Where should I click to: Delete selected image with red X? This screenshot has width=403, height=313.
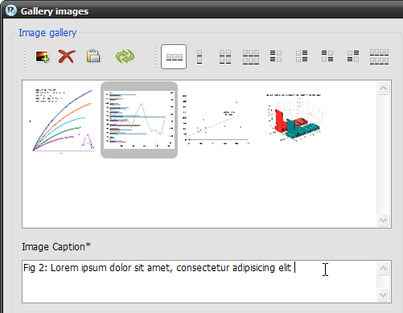point(67,56)
